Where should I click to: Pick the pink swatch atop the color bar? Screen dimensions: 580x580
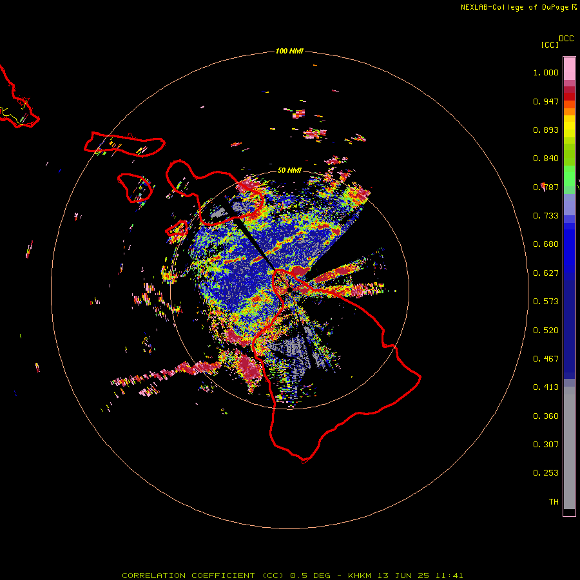(569, 68)
